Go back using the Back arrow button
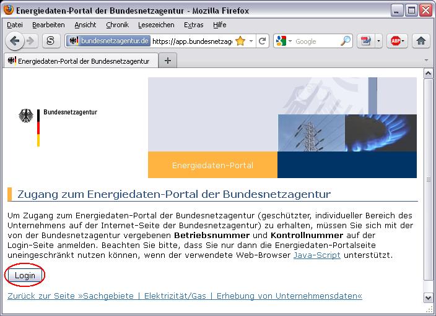 click(x=14, y=41)
